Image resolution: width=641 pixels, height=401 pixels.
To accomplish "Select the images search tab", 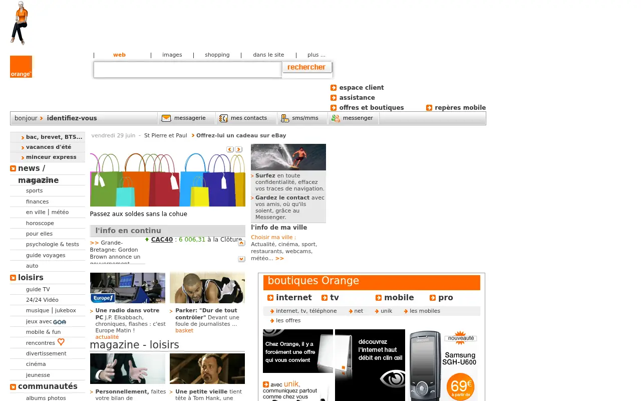I will (x=172, y=55).
